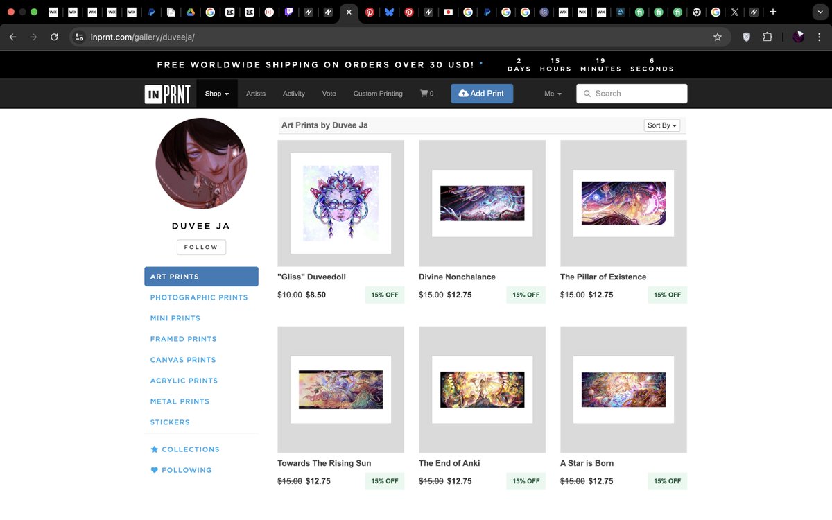
Task: Open the Activity page
Action: (x=294, y=94)
